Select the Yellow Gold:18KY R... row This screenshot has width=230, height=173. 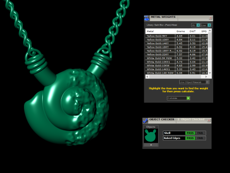click(x=177, y=51)
